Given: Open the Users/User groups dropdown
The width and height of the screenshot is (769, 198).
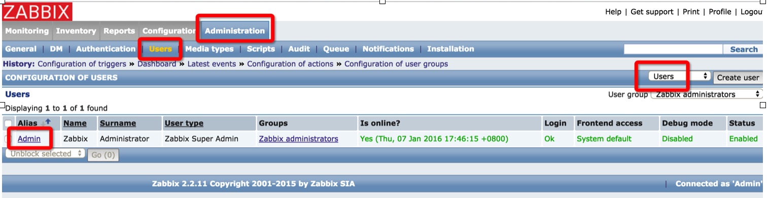Looking at the screenshot, I should click(x=680, y=76).
